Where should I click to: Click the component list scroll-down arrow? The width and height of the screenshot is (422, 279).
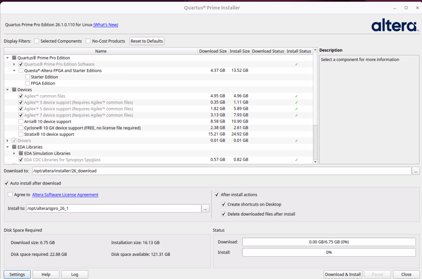[316, 162]
